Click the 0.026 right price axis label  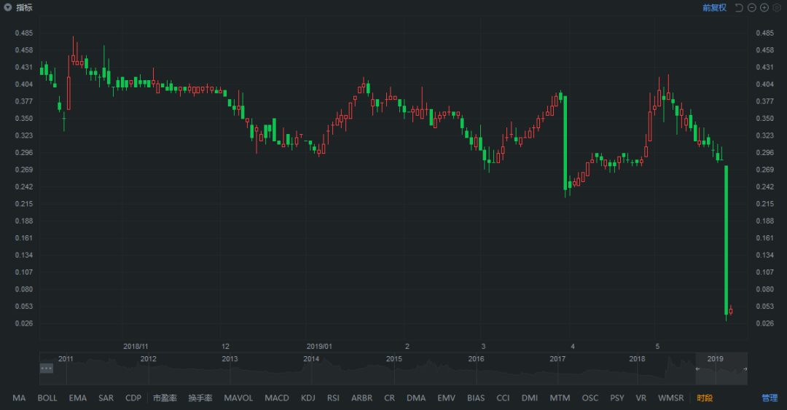click(765, 323)
